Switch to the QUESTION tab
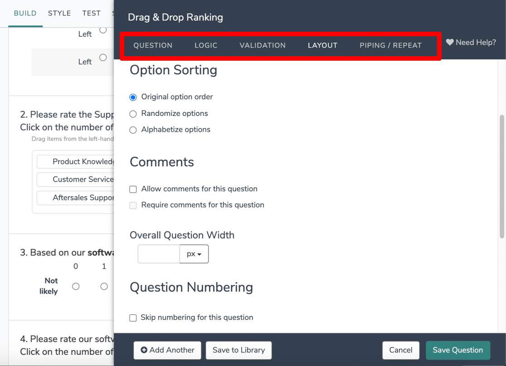Screen dimensions: 506x366 (153, 45)
